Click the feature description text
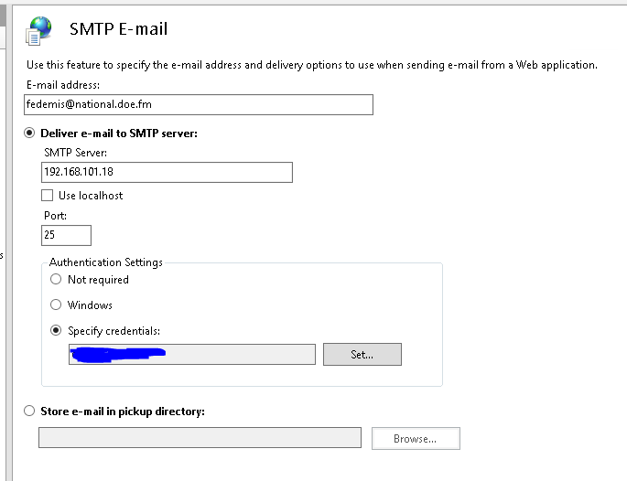The width and height of the screenshot is (627, 481). point(311,65)
